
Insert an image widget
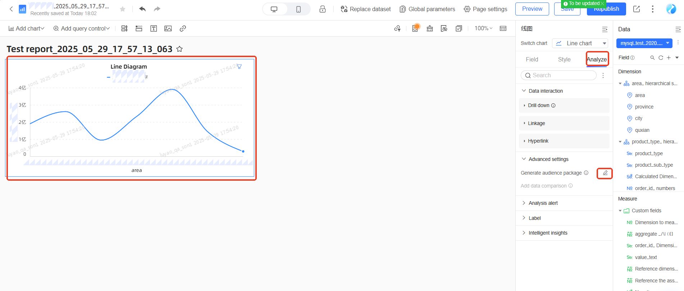(168, 28)
